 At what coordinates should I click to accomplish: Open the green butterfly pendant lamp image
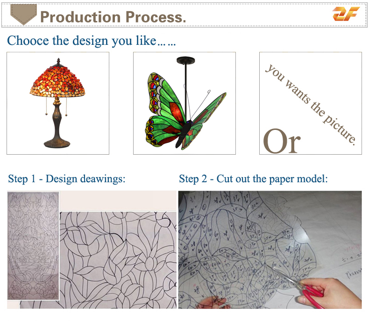(x=184, y=103)
